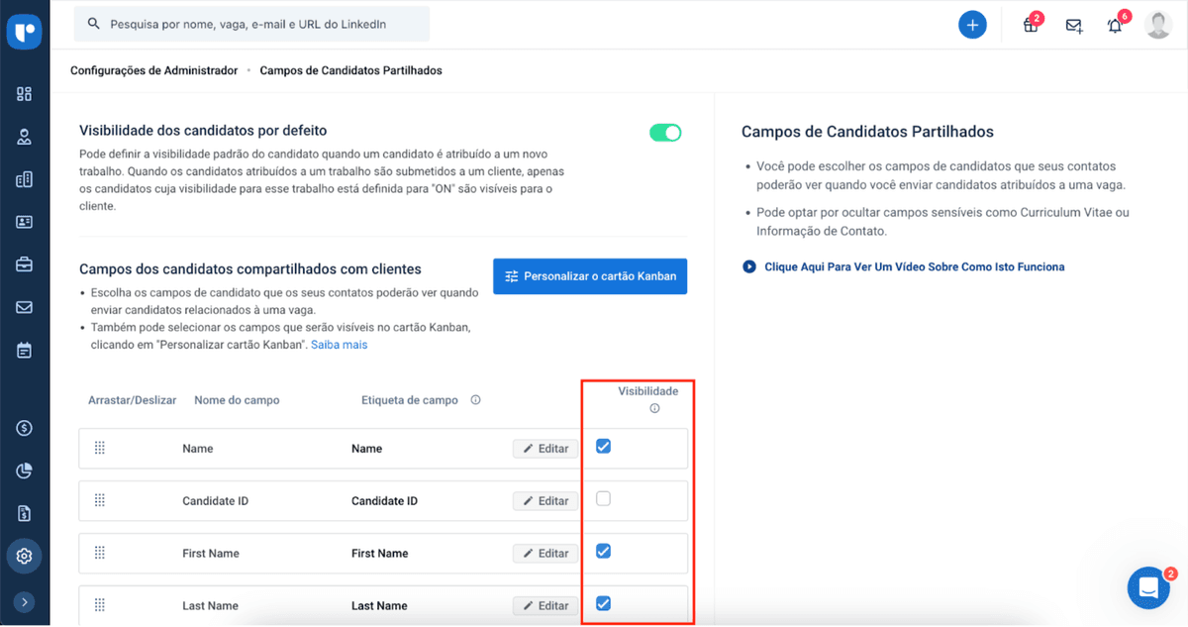The image size is (1188, 627).
Task: Open the dashboard grid icon in sidebar
Action: 25,93
